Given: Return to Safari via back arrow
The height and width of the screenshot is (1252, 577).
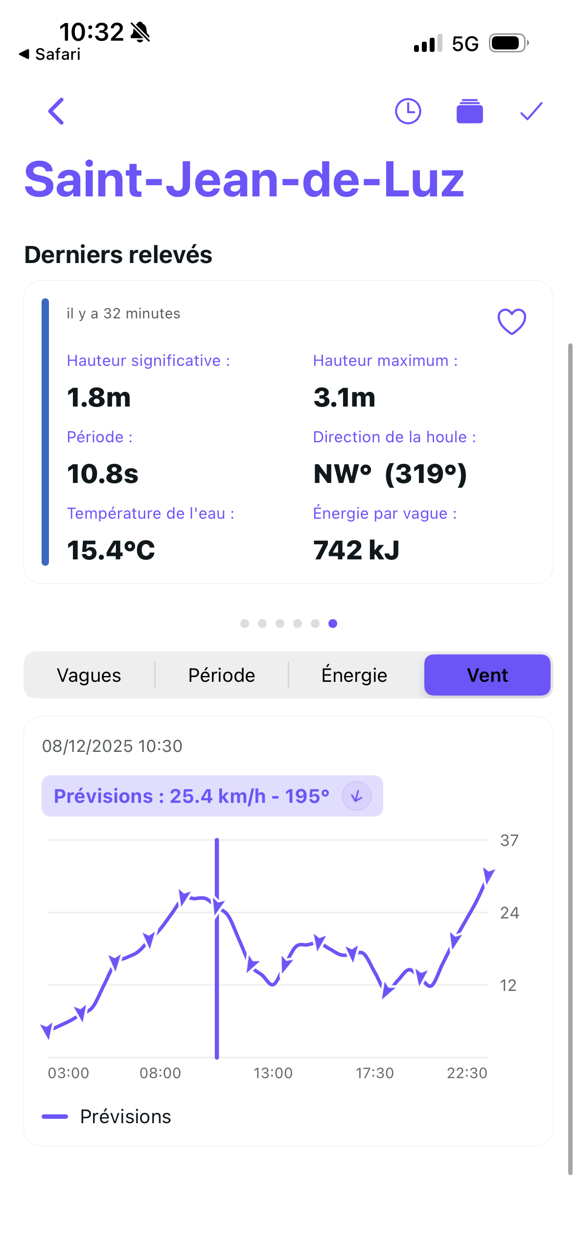Looking at the screenshot, I should [49, 54].
